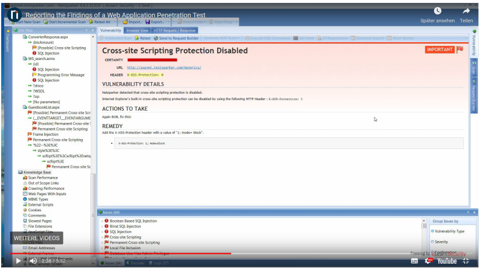Open the video quality settings gear
This screenshot has height=269, width=482.
click(429, 261)
